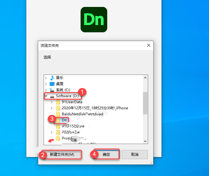Click the 确定 button
Viewport: 209px width, 176px height.
click(106, 154)
